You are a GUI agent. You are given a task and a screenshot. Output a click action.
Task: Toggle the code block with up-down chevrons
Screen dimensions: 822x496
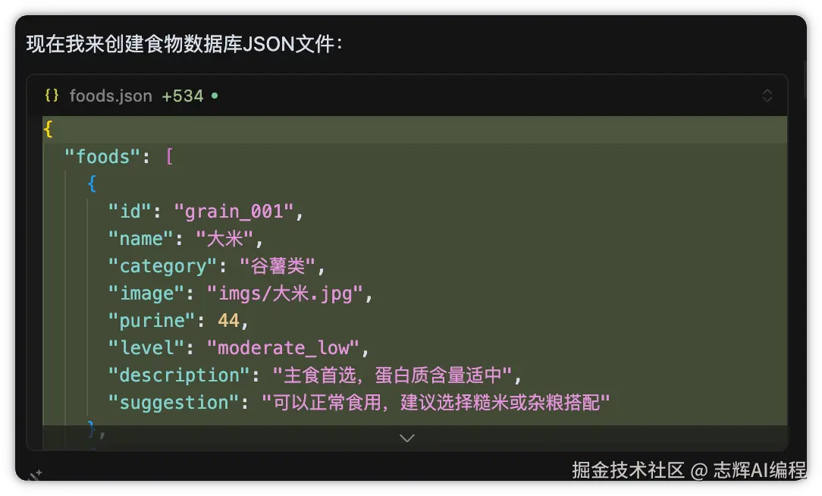[x=767, y=96]
